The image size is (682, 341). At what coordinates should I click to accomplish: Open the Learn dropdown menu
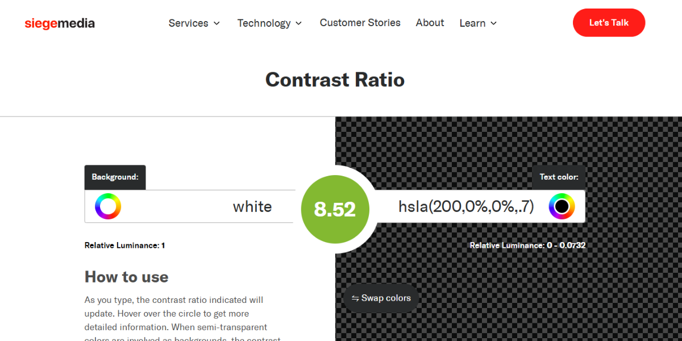coord(477,23)
